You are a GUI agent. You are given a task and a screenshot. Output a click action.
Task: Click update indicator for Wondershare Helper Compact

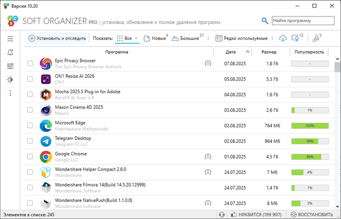point(208,172)
